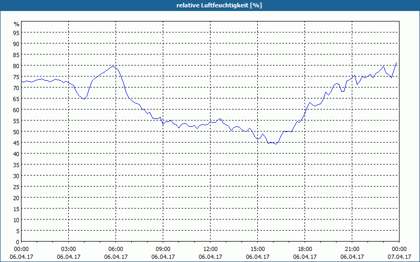Click the 25 label on the y-axis
The image size is (420, 262).
click(x=16, y=187)
